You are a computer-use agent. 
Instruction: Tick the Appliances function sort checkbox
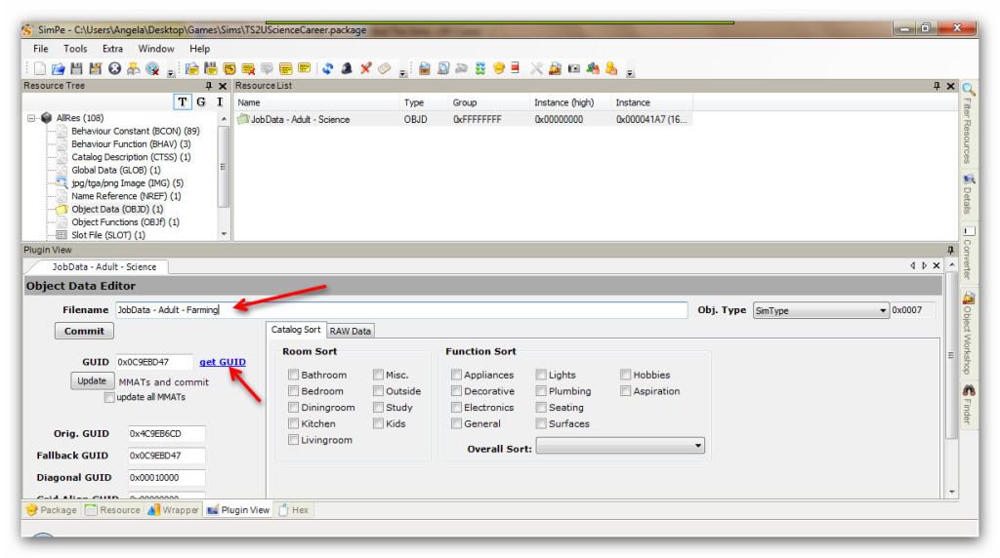coord(456,375)
